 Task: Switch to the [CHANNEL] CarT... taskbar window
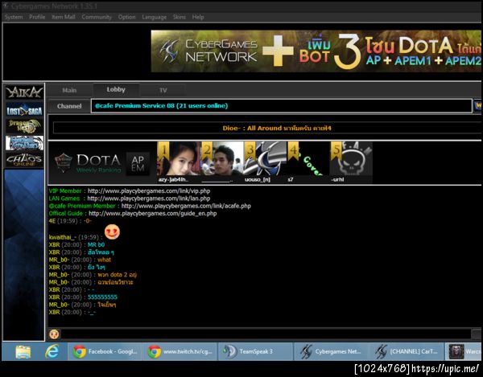pos(407,351)
